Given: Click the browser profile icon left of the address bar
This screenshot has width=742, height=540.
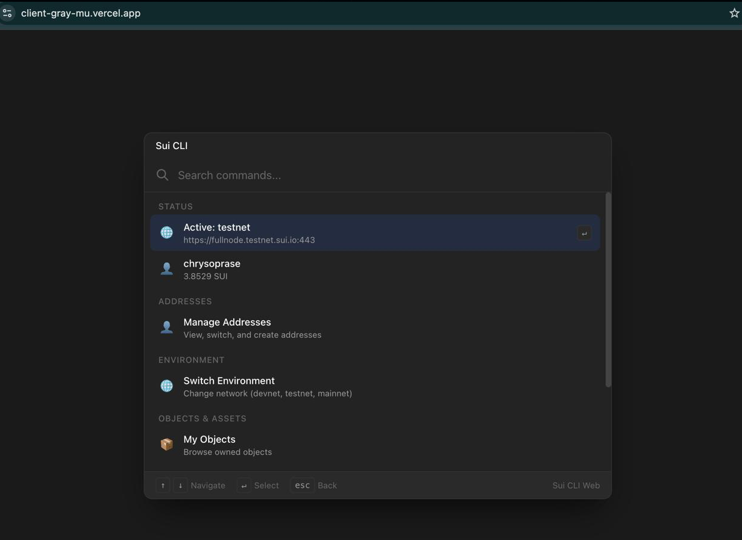Looking at the screenshot, I should pyautogui.click(x=7, y=12).
